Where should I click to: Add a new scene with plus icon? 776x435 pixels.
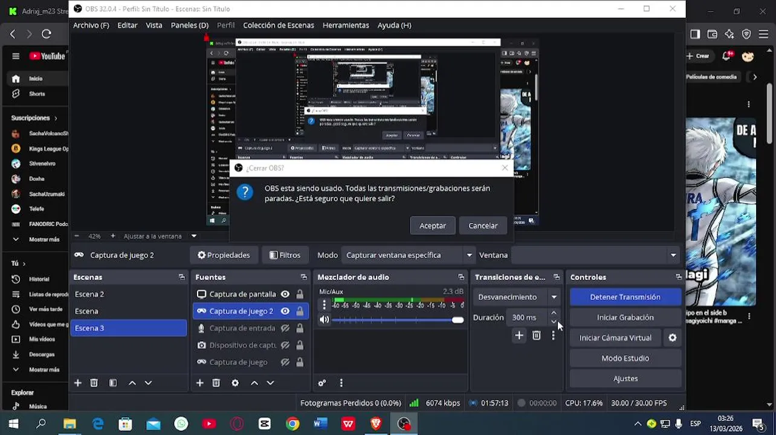click(x=77, y=383)
